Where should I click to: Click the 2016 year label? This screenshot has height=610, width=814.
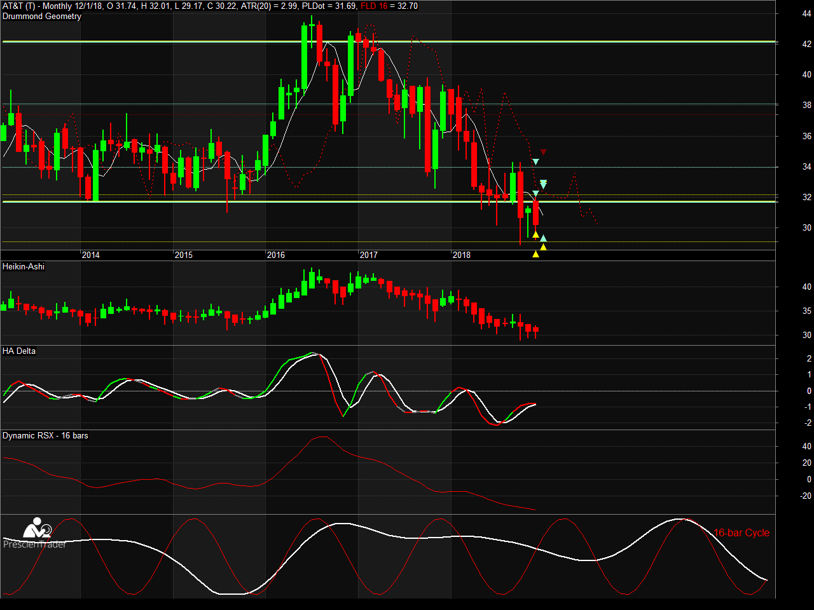(276, 255)
